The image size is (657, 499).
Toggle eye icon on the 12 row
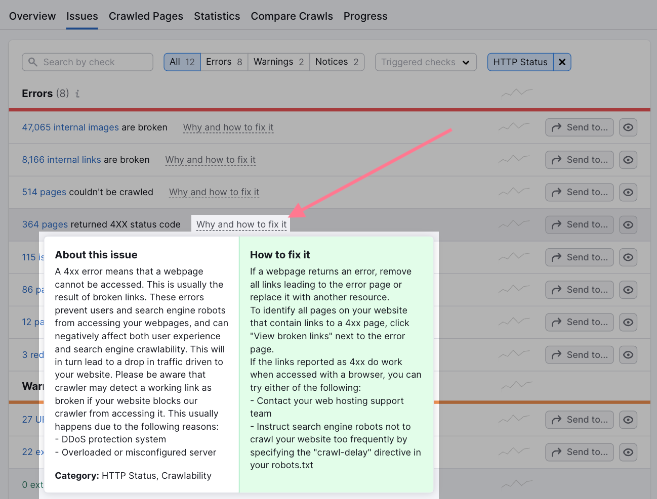[628, 322]
